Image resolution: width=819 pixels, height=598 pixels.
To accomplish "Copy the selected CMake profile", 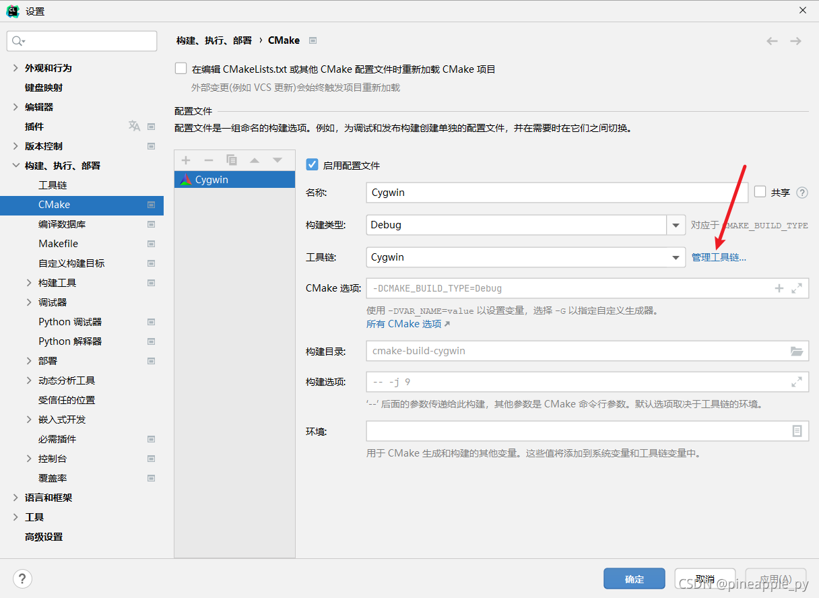I will [232, 160].
